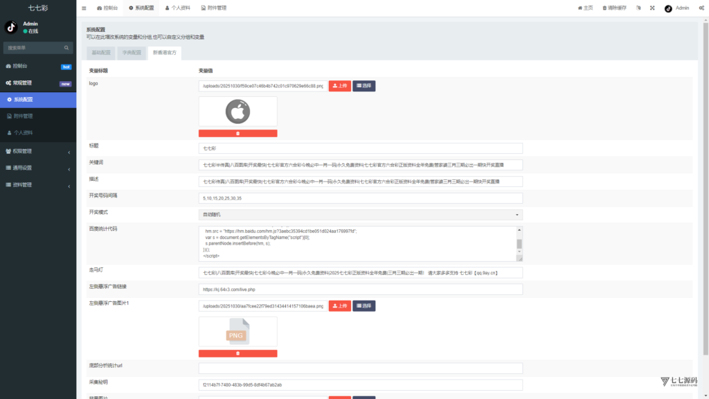Click 清除缓存 in the top bar

coord(614,8)
